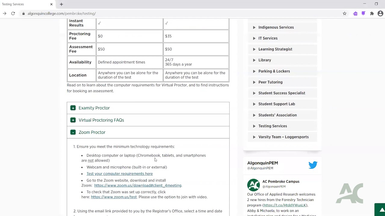Screen dimensions: 385x216
Task: Click the Instant Results row header
Action: [82, 23]
